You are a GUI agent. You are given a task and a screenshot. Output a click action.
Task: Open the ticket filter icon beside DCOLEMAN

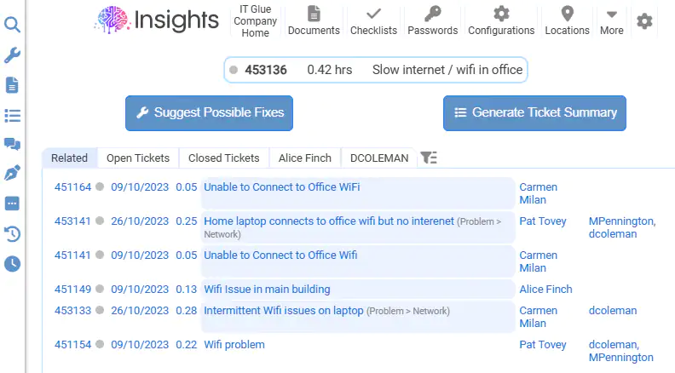tap(429, 158)
